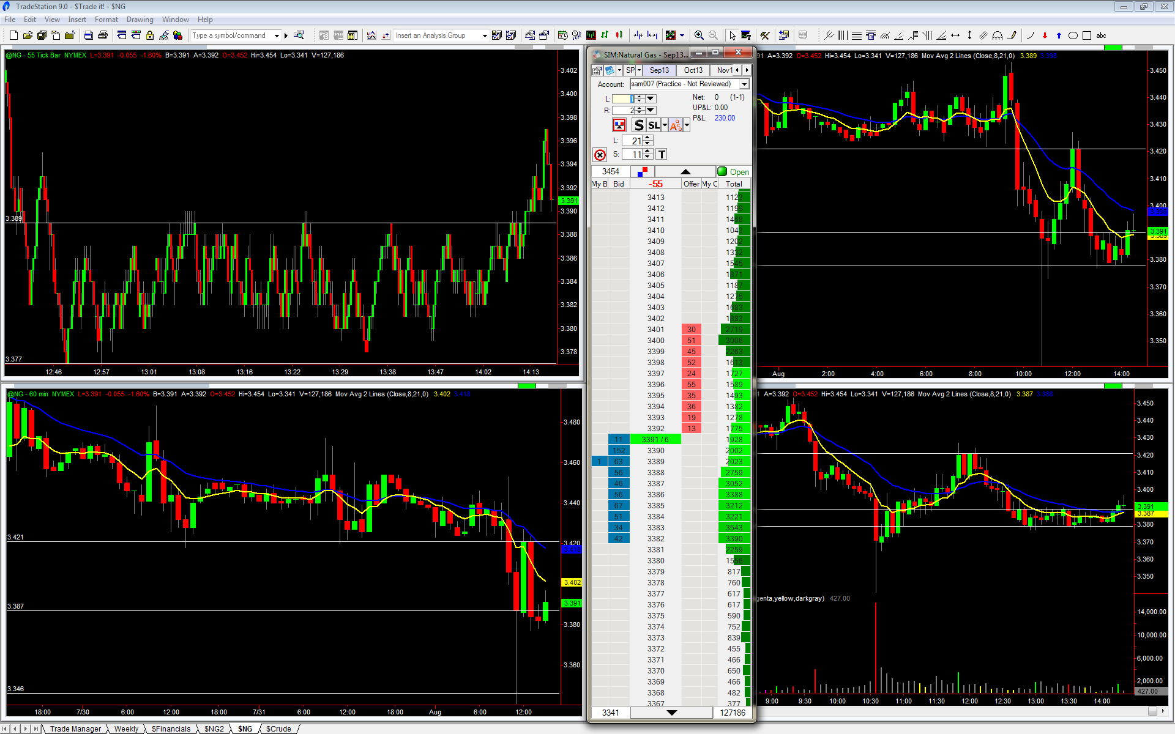Select the red down arrow drawing tool
Screen dimensions: 1175x734
coord(1045,35)
